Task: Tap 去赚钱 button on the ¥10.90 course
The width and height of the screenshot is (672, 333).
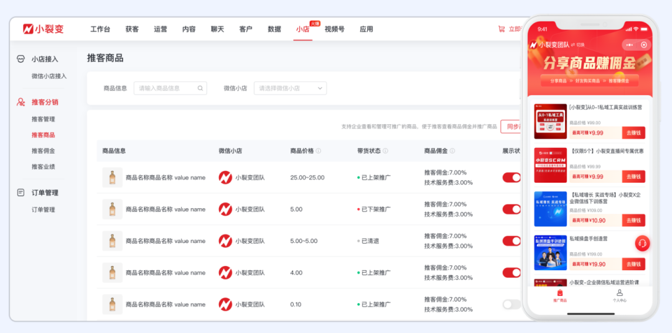Action: coord(633,221)
